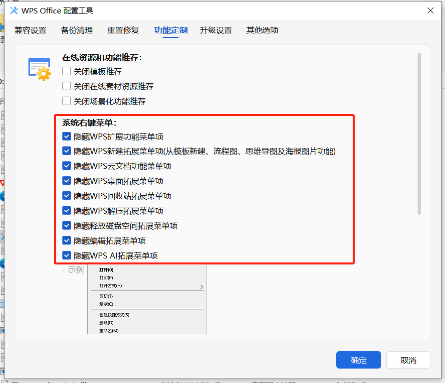Click 打开(O) in the example menu preview
The height and width of the screenshot is (383, 445).
point(106,269)
